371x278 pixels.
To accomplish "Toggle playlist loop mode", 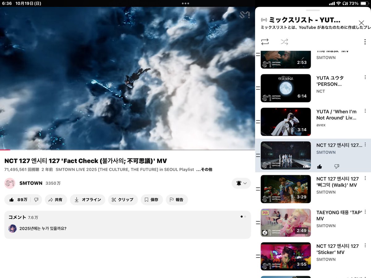I will click(x=265, y=42).
